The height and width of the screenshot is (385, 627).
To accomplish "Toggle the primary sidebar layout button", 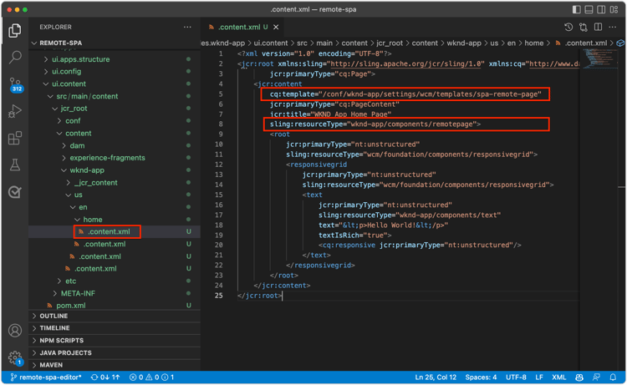I will coord(577,9).
